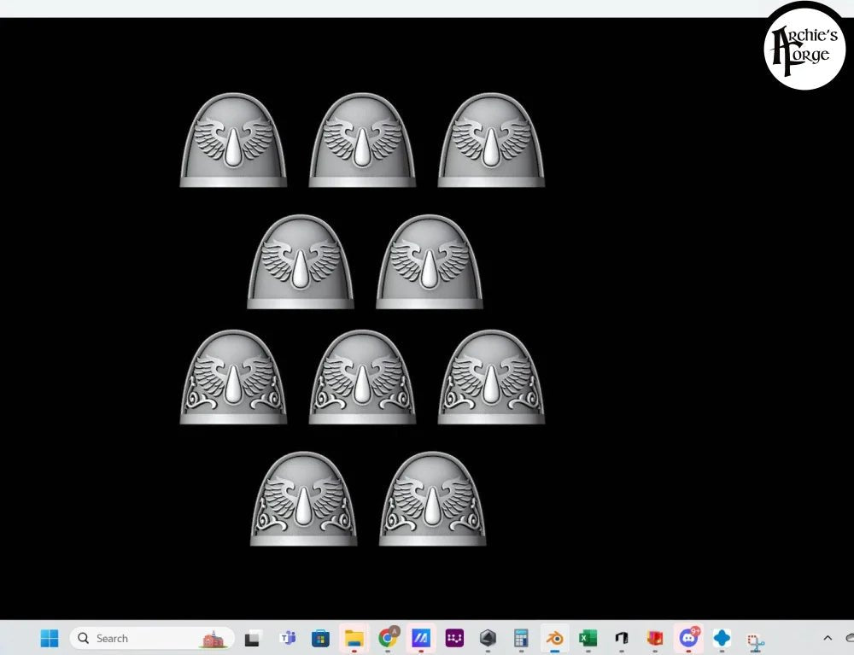Image resolution: width=854 pixels, height=655 pixels.
Task: Open Microsoft Store from the taskbar
Action: (x=321, y=638)
